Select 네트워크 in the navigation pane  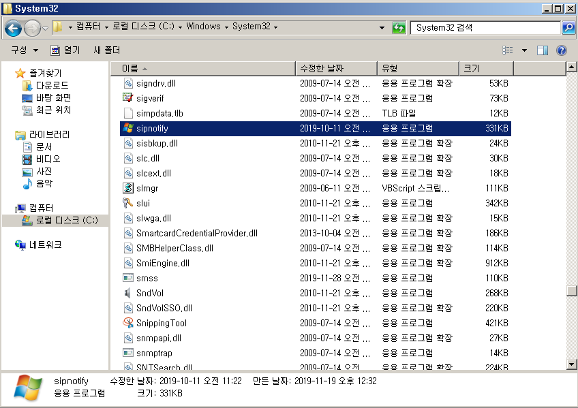[45, 245]
